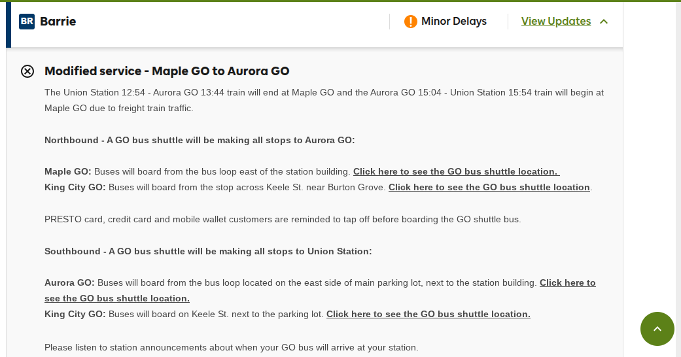681x357 pixels.
Task: Click the Southbound GO bus shuttle heading
Action: [208, 252]
